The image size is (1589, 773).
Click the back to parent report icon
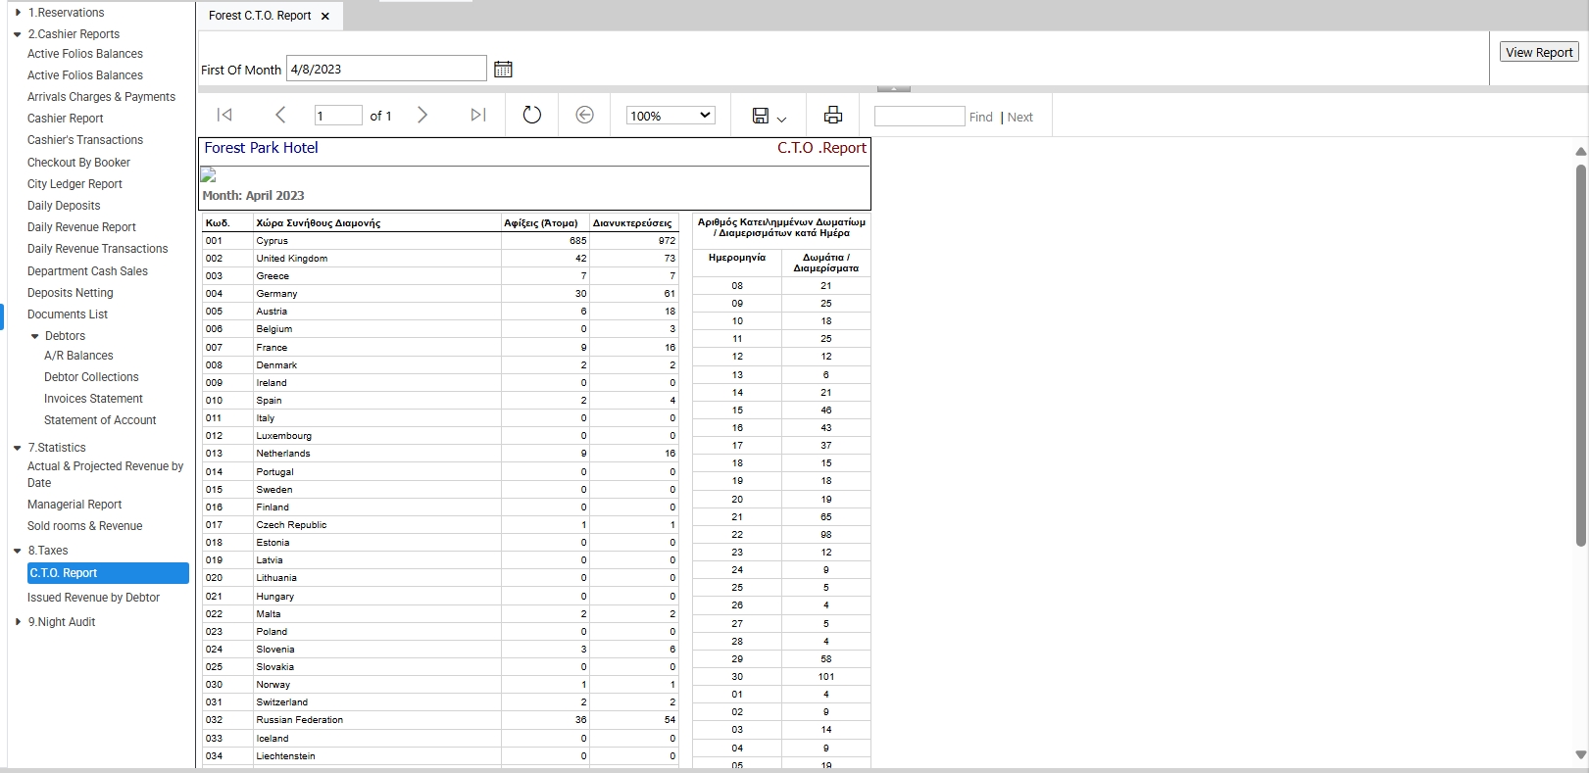(x=584, y=116)
